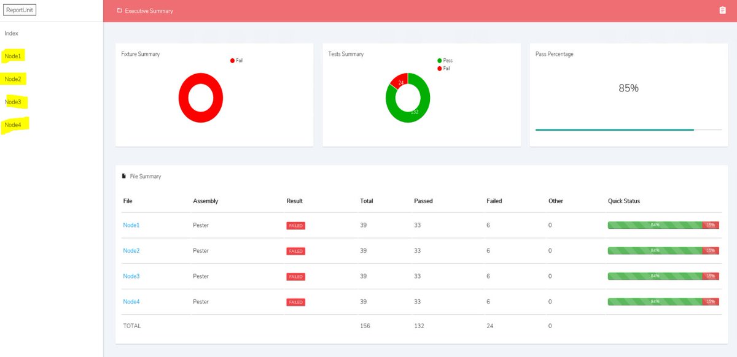The image size is (737, 357).
Task: Click the Fail legend dot in Tests Summary
Action: coord(439,68)
